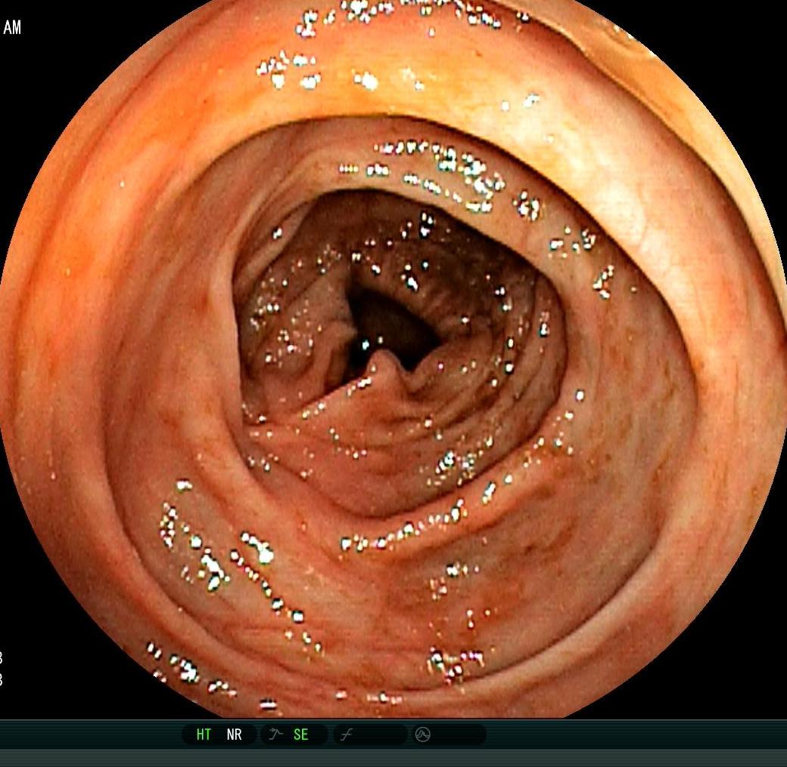787x767 pixels.
Task: Toggle the NR noise reduction indicator
Action: pos(234,735)
